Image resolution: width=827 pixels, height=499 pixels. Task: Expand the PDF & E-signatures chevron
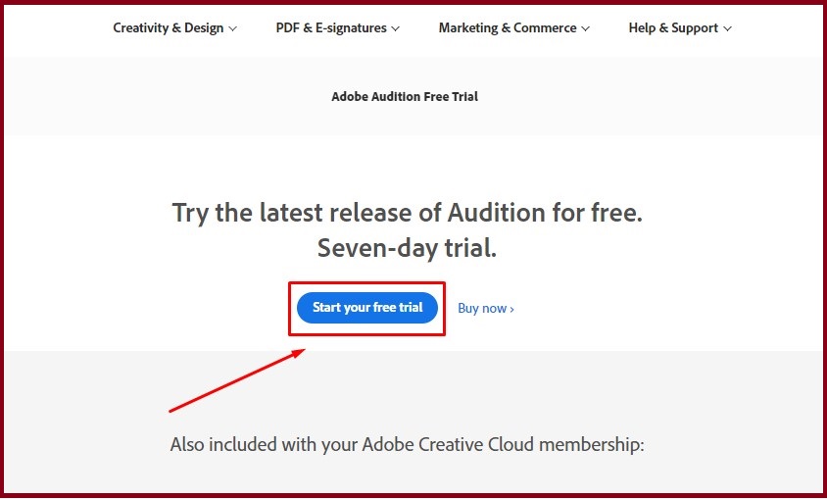(x=396, y=28)
